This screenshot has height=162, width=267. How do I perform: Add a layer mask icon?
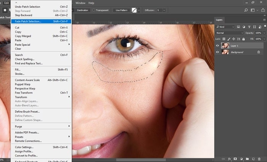pos(235,159)
